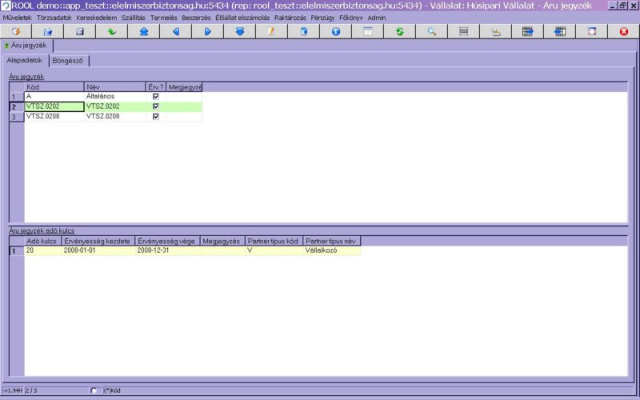Click the magnifying glass search icon
This screenshot has width=640, height=400.
pyautogui.click(x=432, y=32)
